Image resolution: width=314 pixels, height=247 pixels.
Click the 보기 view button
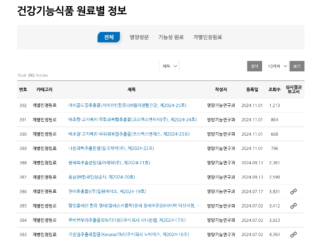pyautogui.click(x=297, y=66)
